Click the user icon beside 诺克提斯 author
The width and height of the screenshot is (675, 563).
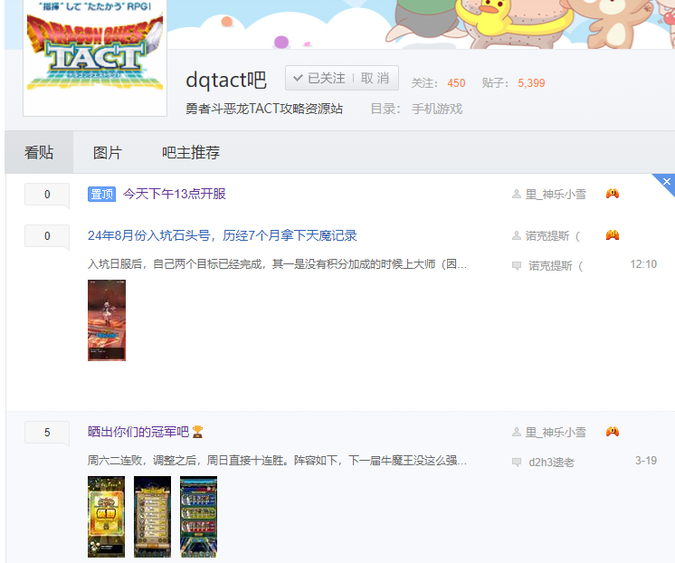tap(517, 235)
